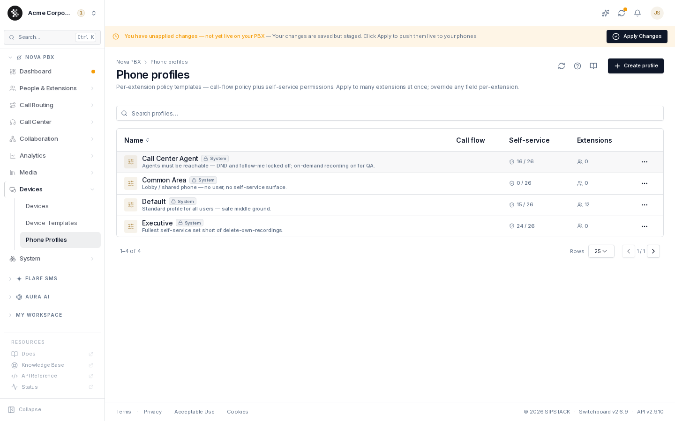This screenshot has width=675, height=421.
Task: Collapse the sidebar
Action: pyautogui.click(x=25, y=410)
